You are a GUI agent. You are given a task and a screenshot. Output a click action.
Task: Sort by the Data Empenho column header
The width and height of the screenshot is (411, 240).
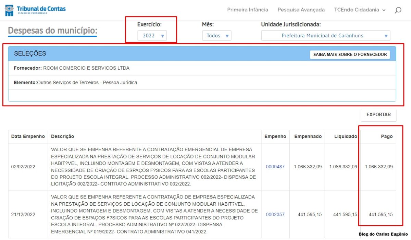point(28,136)
